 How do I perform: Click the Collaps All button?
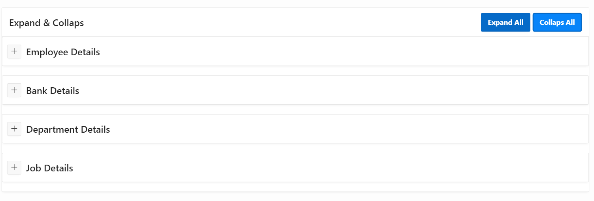[x=557, y=23]
